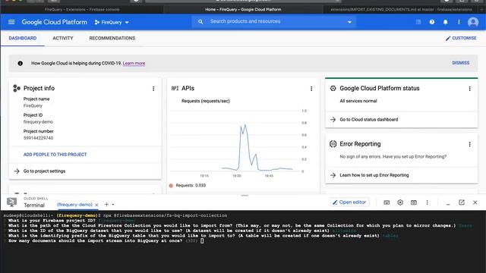Expand the new terminal tab dropdown arrow

point(113,205)
